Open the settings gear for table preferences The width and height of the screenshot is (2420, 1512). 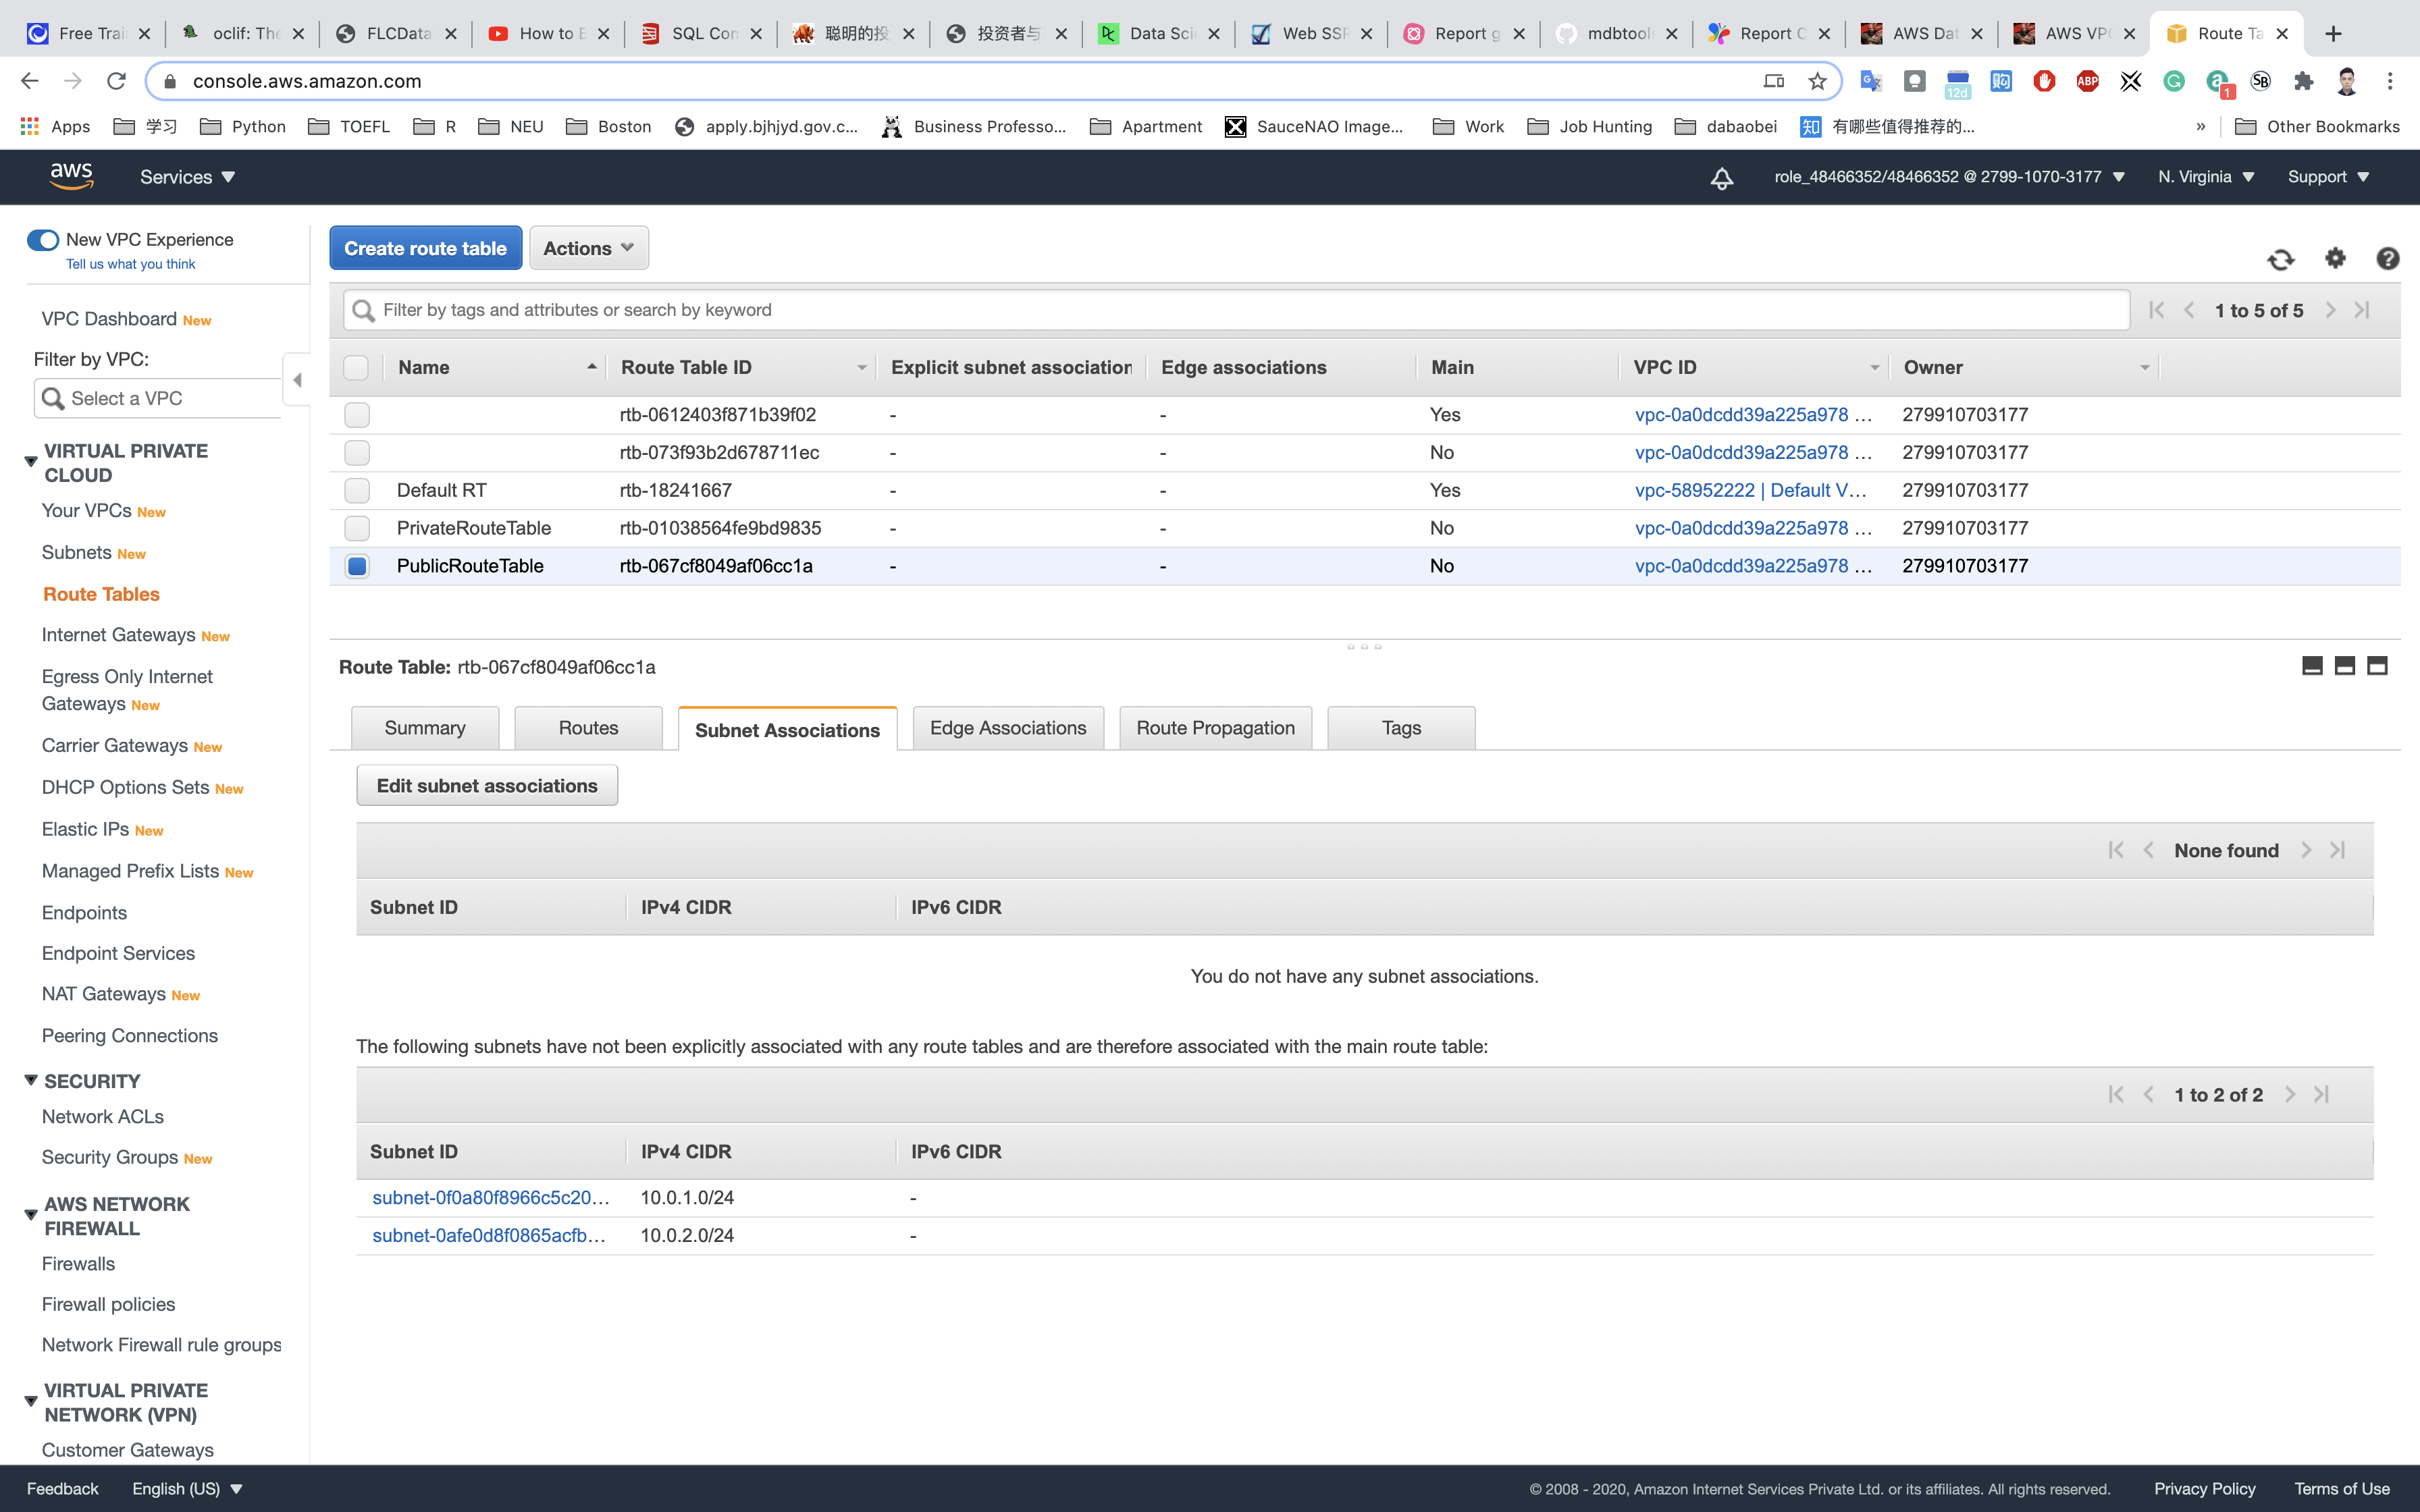(2335, 259)
